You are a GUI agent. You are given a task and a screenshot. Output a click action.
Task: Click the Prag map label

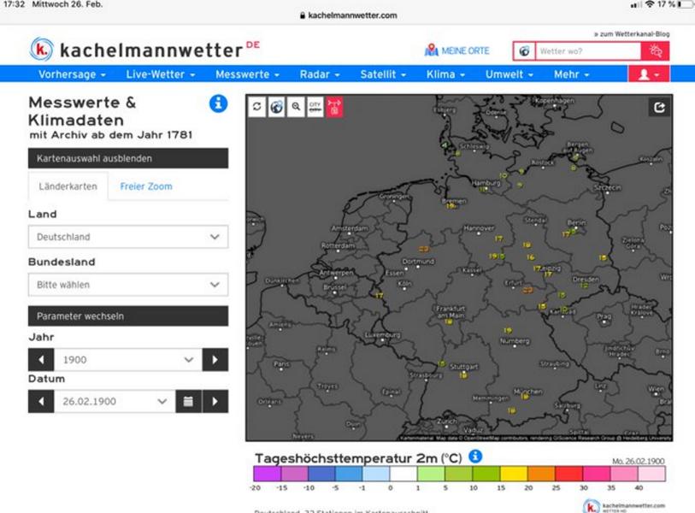[604, 316]
